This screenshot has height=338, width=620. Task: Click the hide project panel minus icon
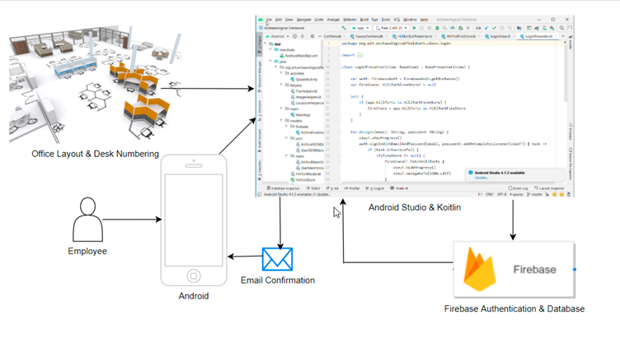[320, 36]
